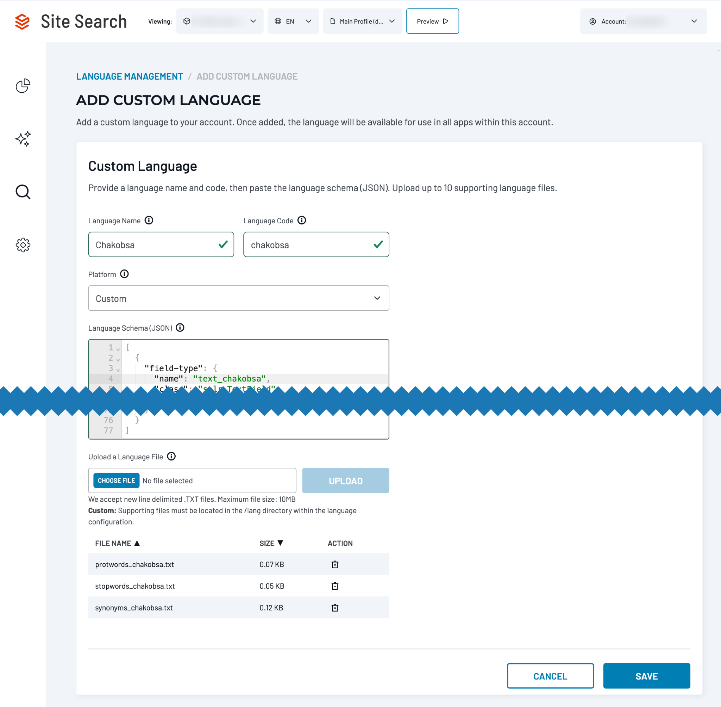The width and height of the screenshot is (721, 707).
Task: Click the CANCEL button
Action: coord(550,676)
